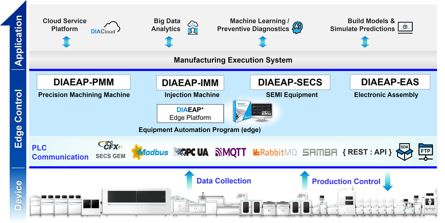Click the SAMBA logo
This screenshot has height=223, width=445.
pyautogui.click(x=320, y=152)
